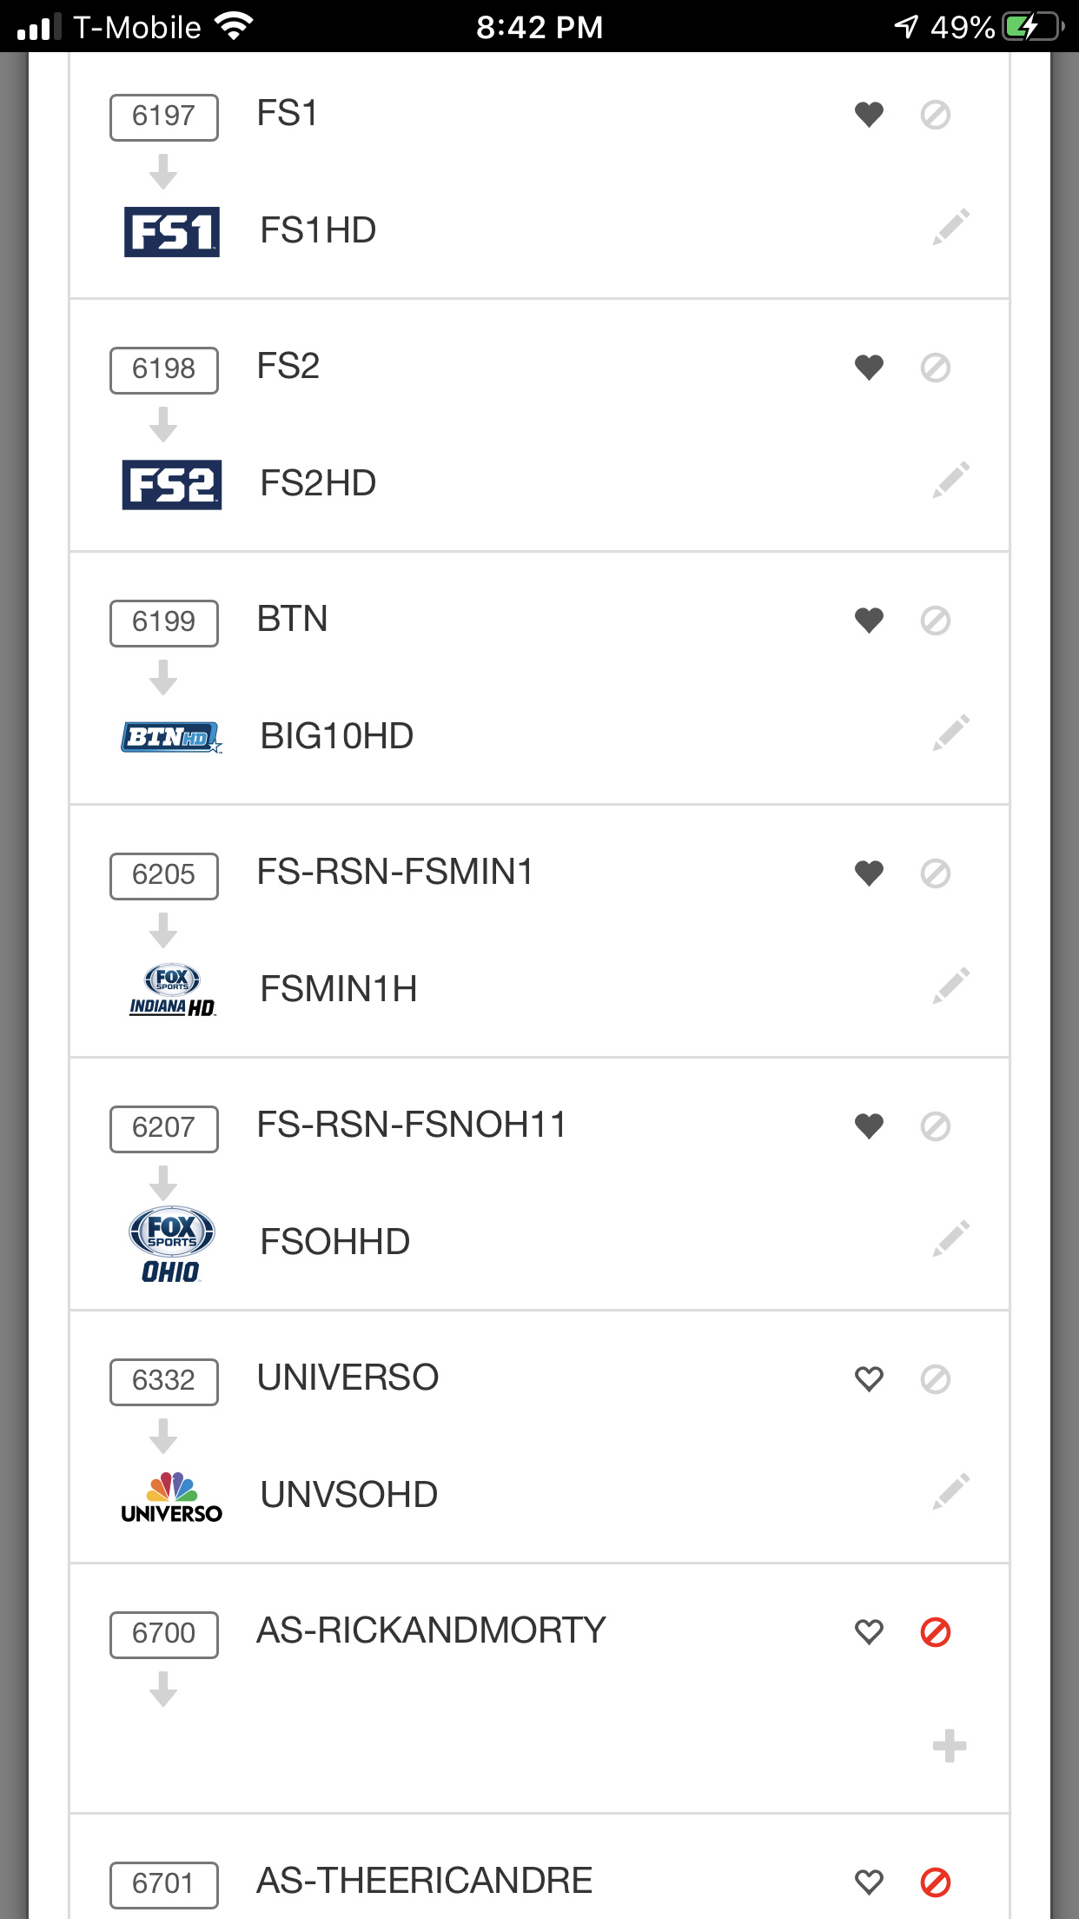Disable the FS2 channel

click(935, 368)
